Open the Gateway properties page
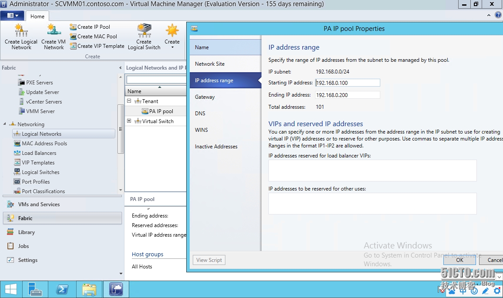Image resolution: width=503 pixels, height=298 pixels. point(225,97)
